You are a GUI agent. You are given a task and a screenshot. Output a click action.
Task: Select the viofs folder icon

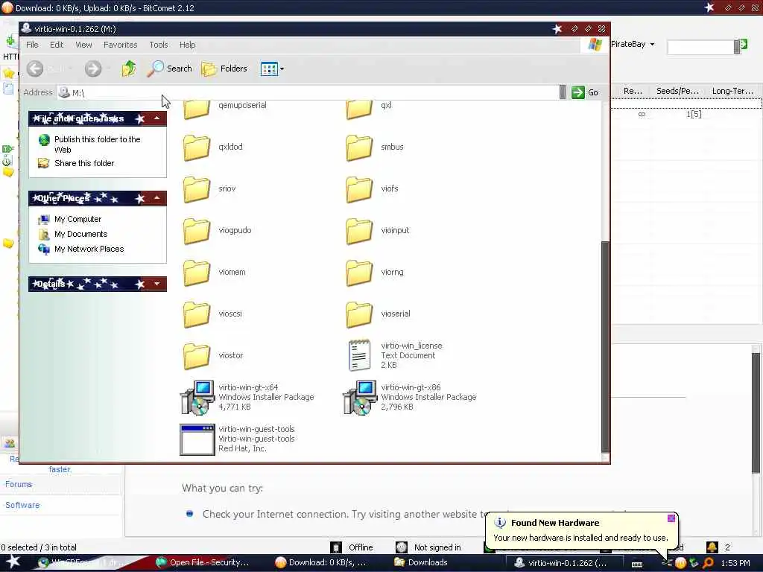[358, 189]
